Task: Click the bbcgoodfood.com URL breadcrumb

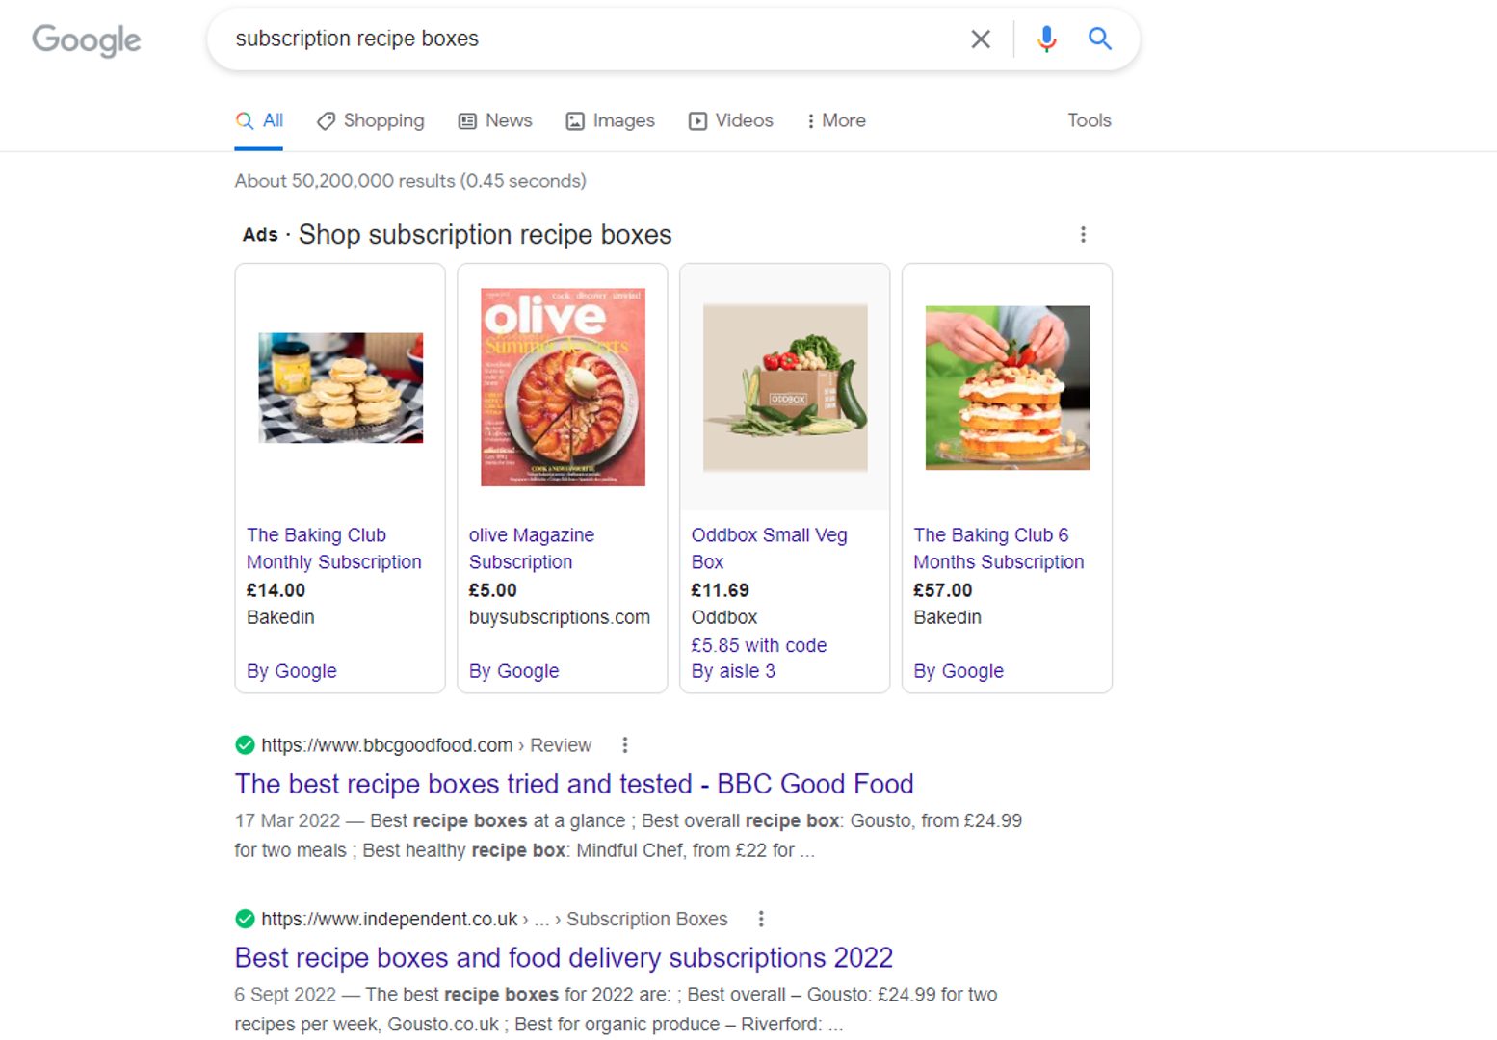Action: pos(426,745)
